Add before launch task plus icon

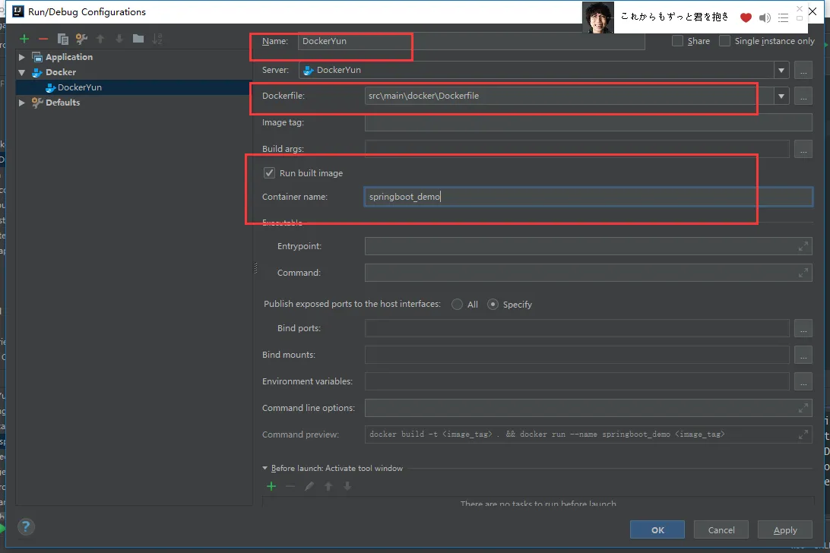coord(271,486)
